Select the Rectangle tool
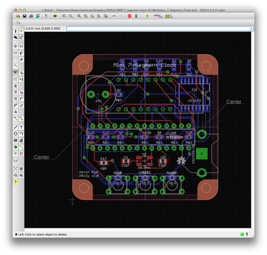Image resolution: width=267 pixels, height=255 pixels. (16, 140)
